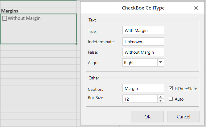Viewport: 206px width, 127px height.
Task: Increase Box Size with the up arrow
Action: (x=160, y=97)
